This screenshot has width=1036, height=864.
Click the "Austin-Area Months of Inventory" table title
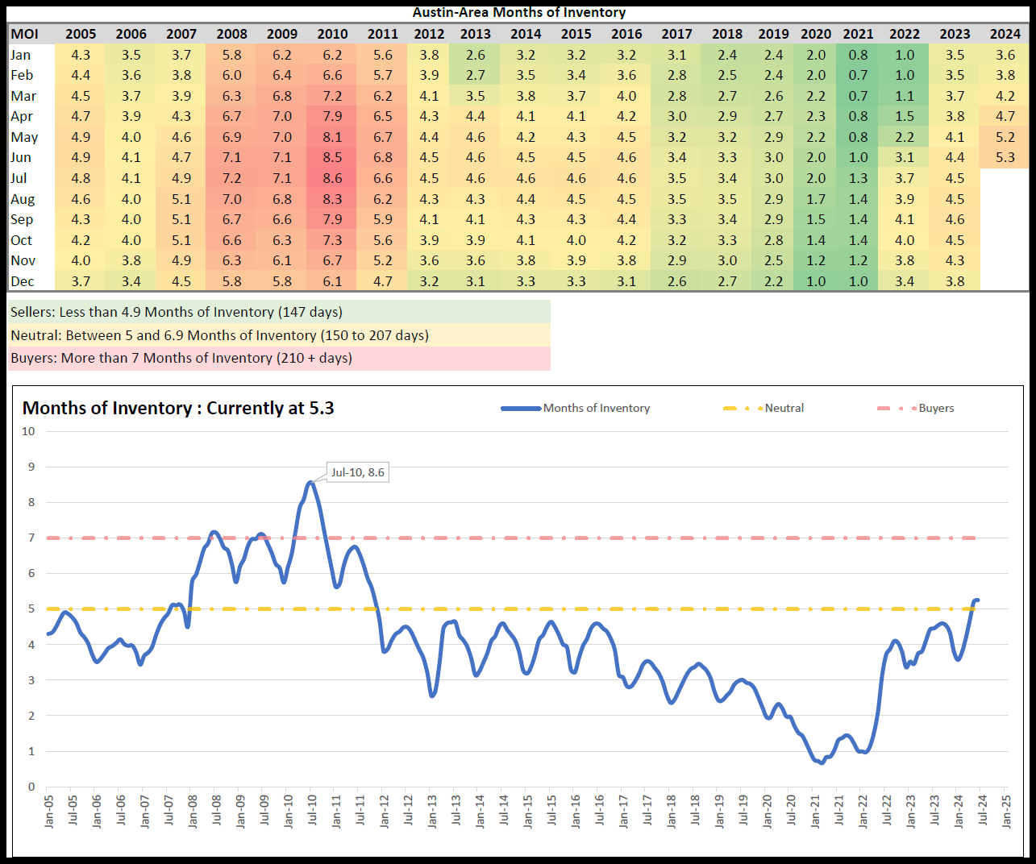[x=518, y=12]
